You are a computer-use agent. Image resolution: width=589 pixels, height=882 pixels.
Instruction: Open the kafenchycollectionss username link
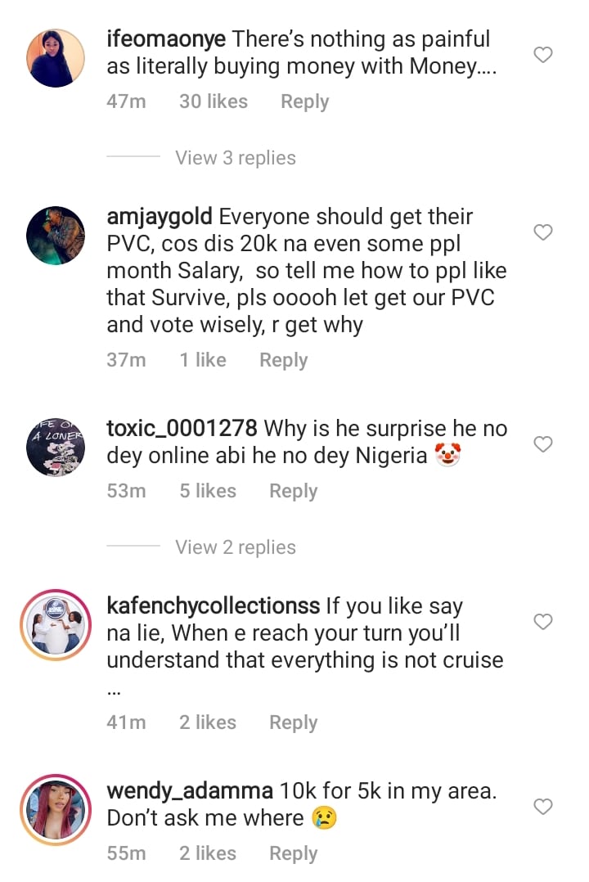pyautogui.click(x=214, y=606)
